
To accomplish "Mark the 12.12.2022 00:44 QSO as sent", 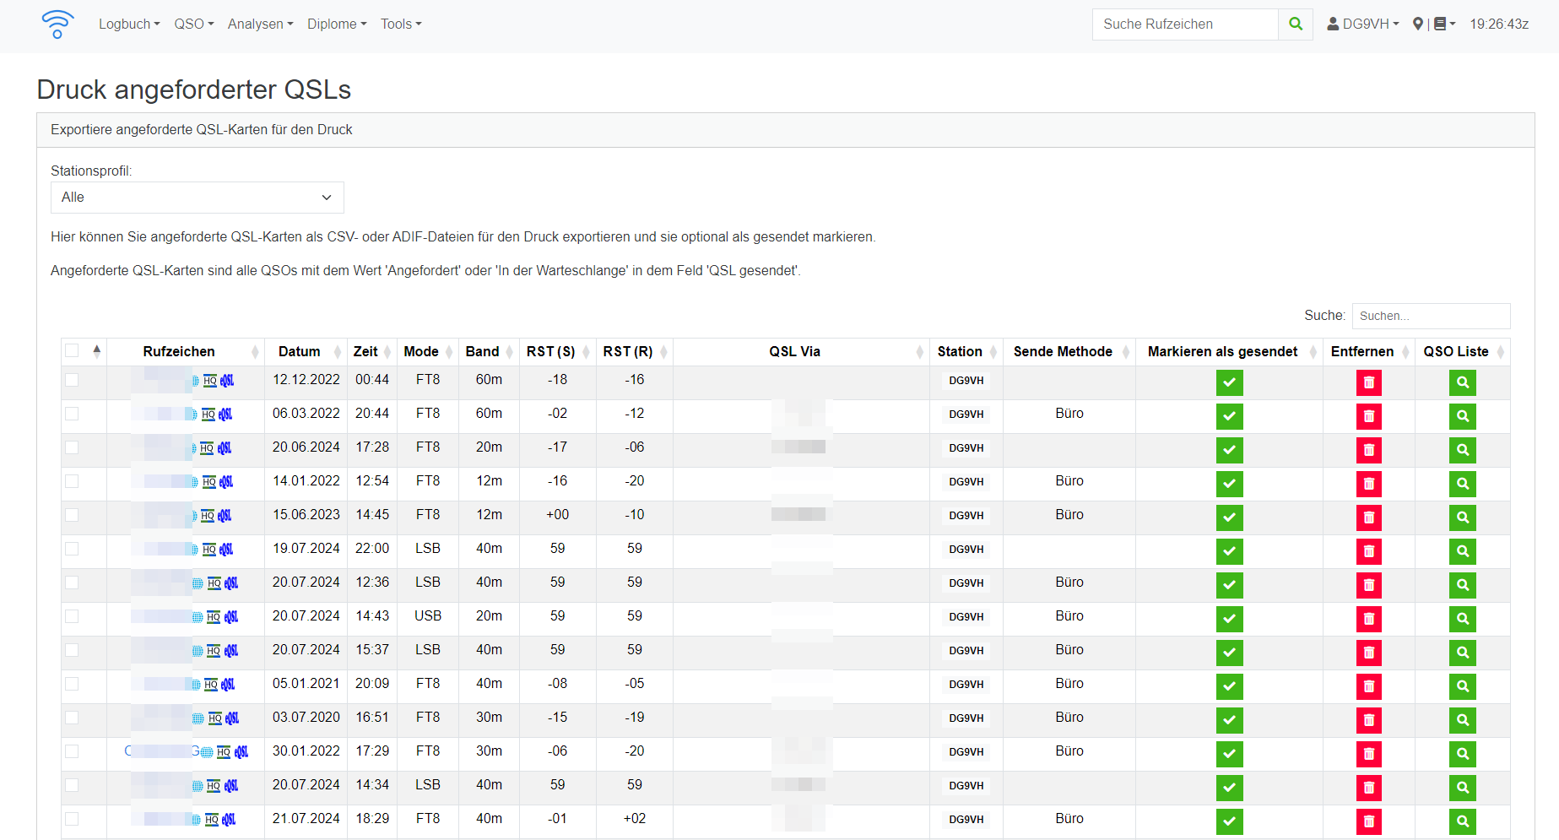I will click(x=1229, y=382).
